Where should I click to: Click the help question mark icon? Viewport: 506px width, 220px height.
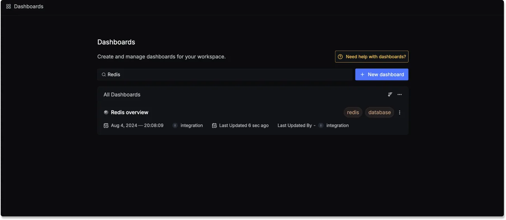(340, 57)
